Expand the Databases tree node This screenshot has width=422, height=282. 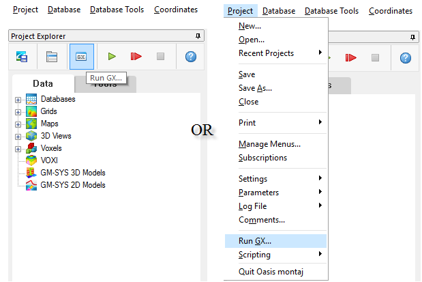tap(18, 100)
